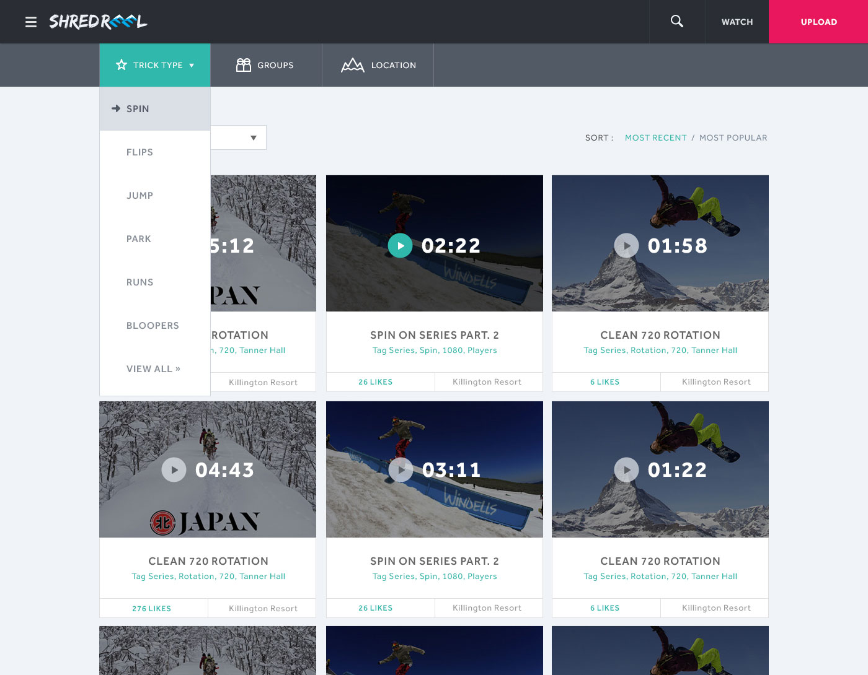This screenshot has width=868, height=675.
Task: Click the arrow icon beside Spin
Action: [116, 108]
